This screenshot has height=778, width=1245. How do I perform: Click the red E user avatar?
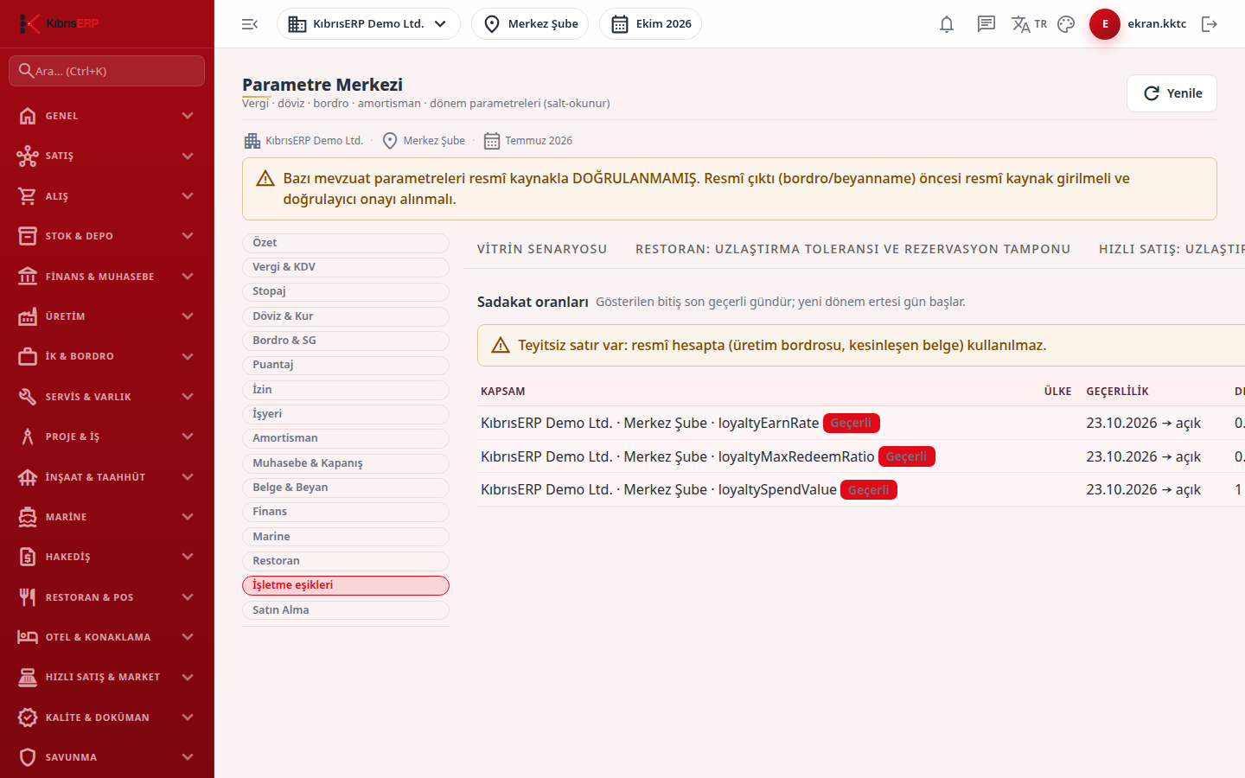coord(1105,24)
